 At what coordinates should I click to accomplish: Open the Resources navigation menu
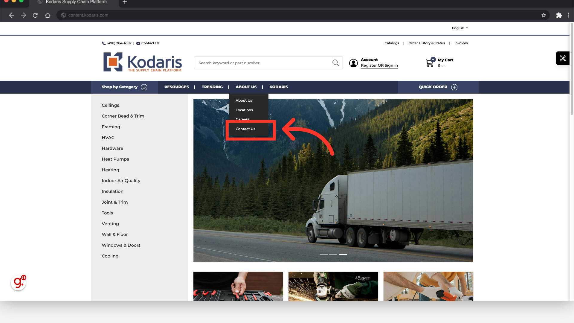176,87
